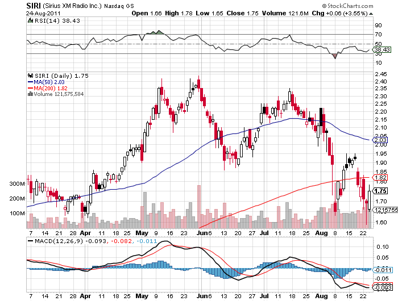Click the Open 1.66 value
Image resolution: width=398 pixels, height=301 pixels.
point(147,13)
